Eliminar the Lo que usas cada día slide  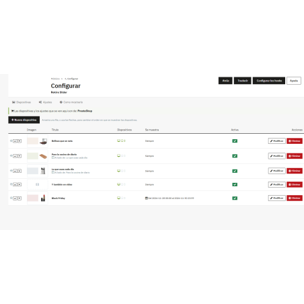[295, 171]
